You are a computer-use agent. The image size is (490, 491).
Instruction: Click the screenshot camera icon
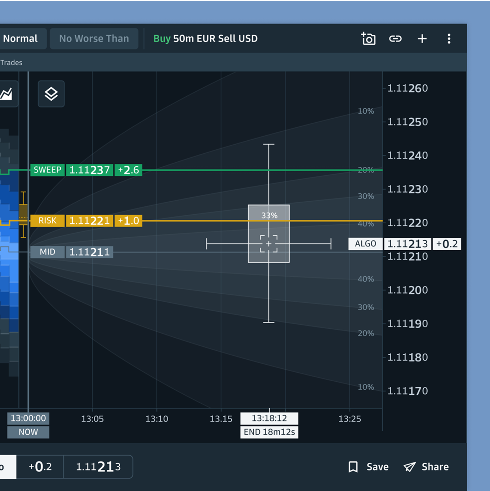[368, 39]
